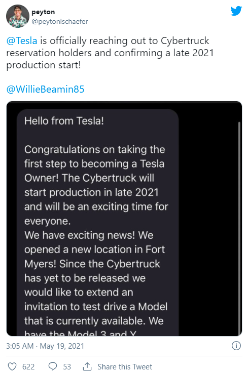Open the @Tesla mention
This screenshot has width=248, height=375.
22,40
